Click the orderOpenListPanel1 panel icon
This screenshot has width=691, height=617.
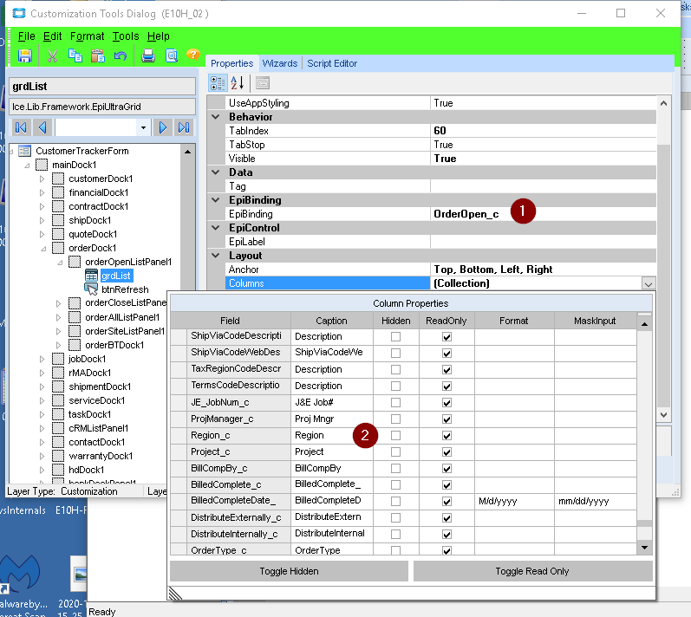pos(75,262)
